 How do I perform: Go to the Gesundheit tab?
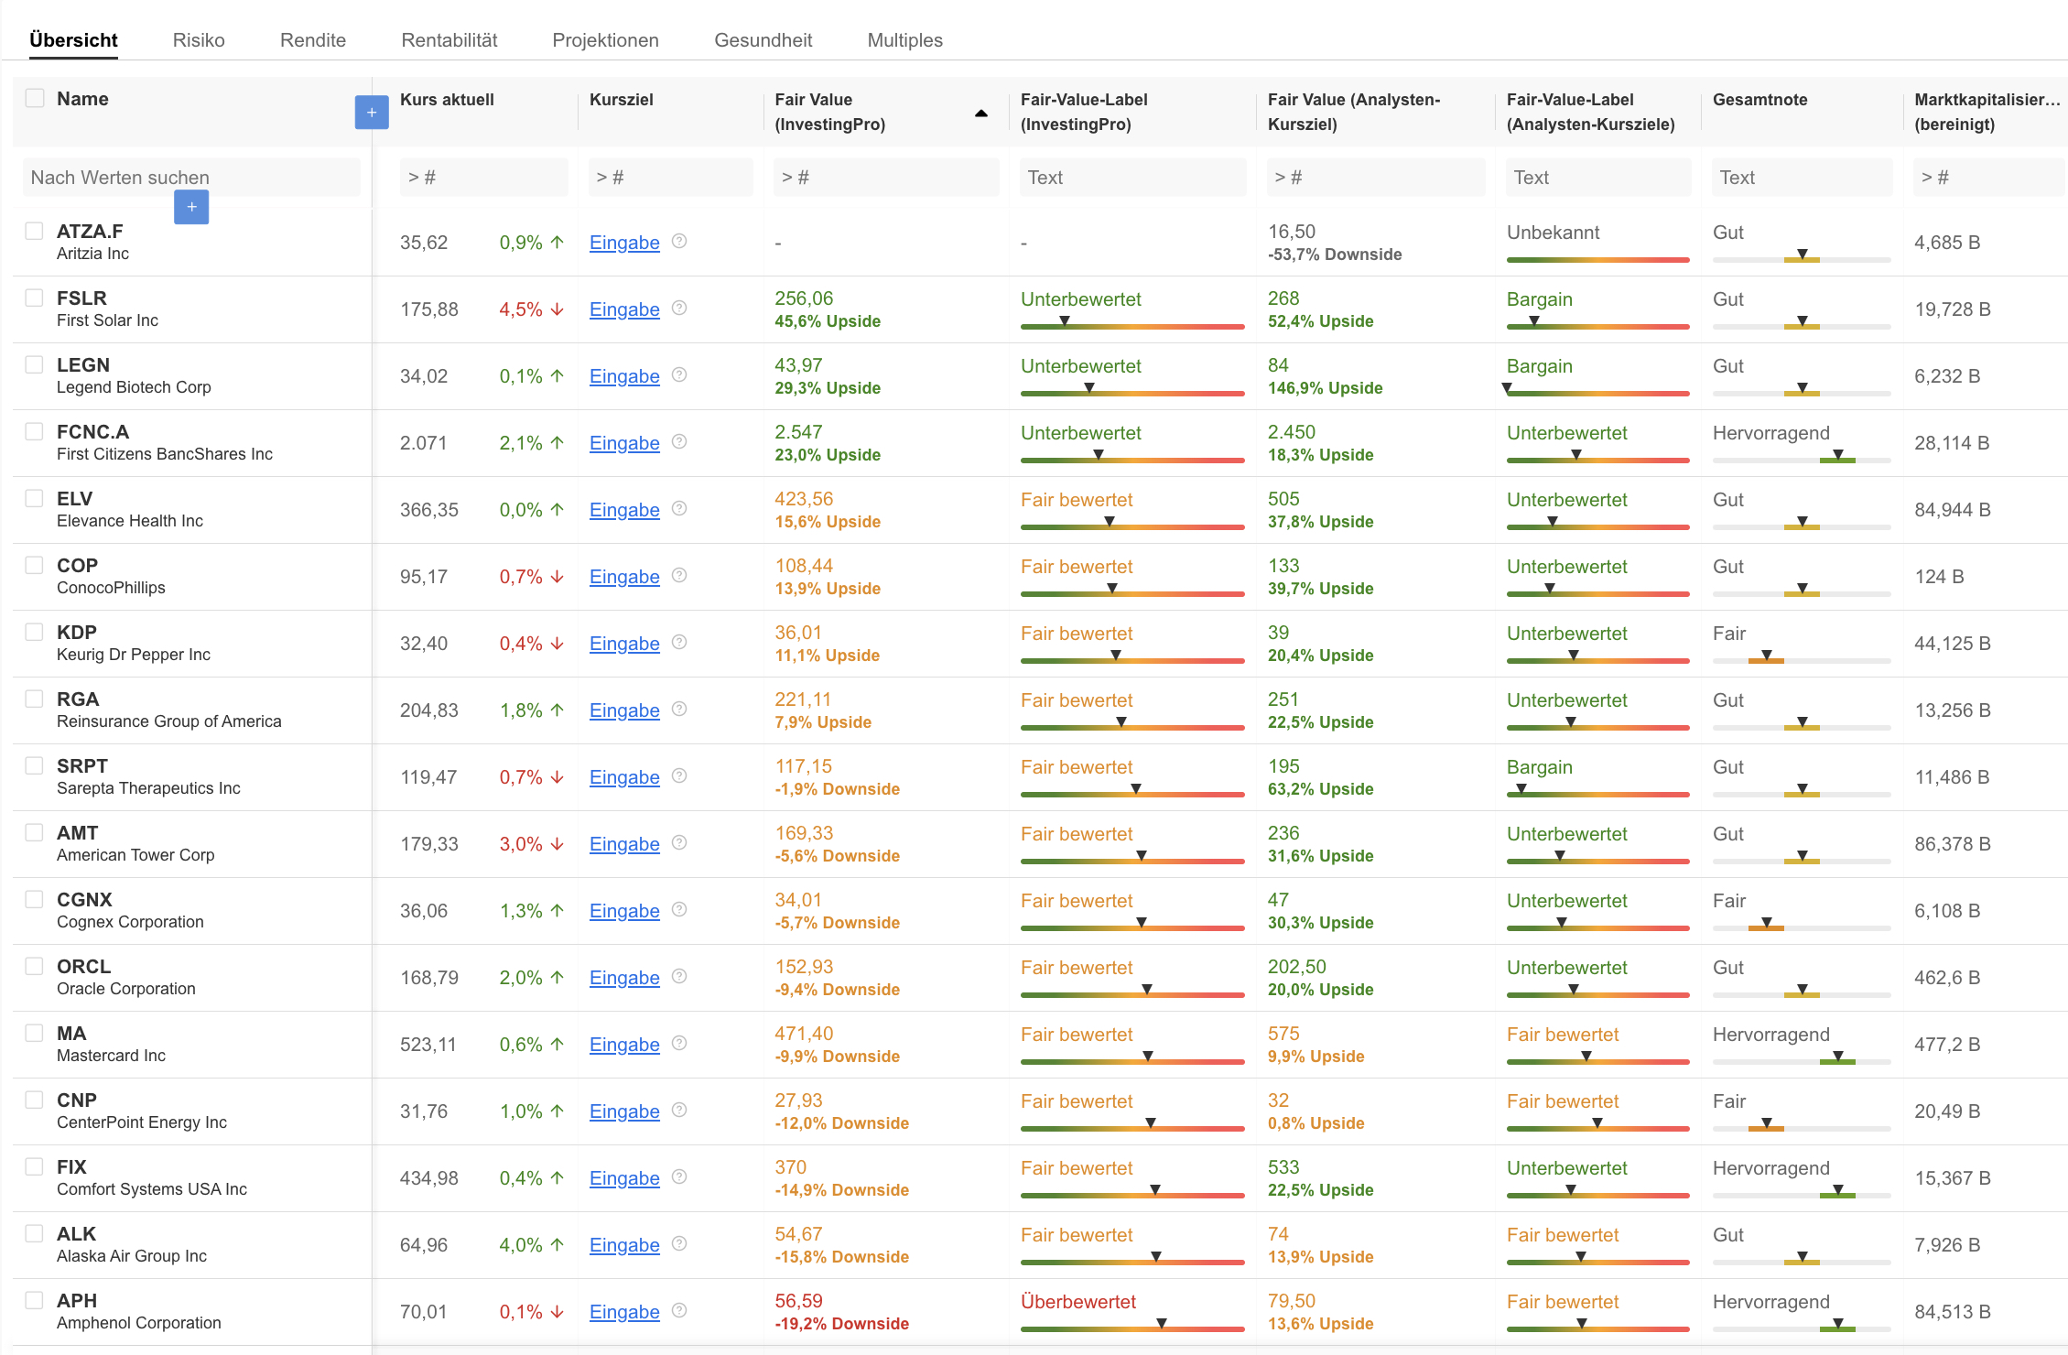(x=763, y=40)
